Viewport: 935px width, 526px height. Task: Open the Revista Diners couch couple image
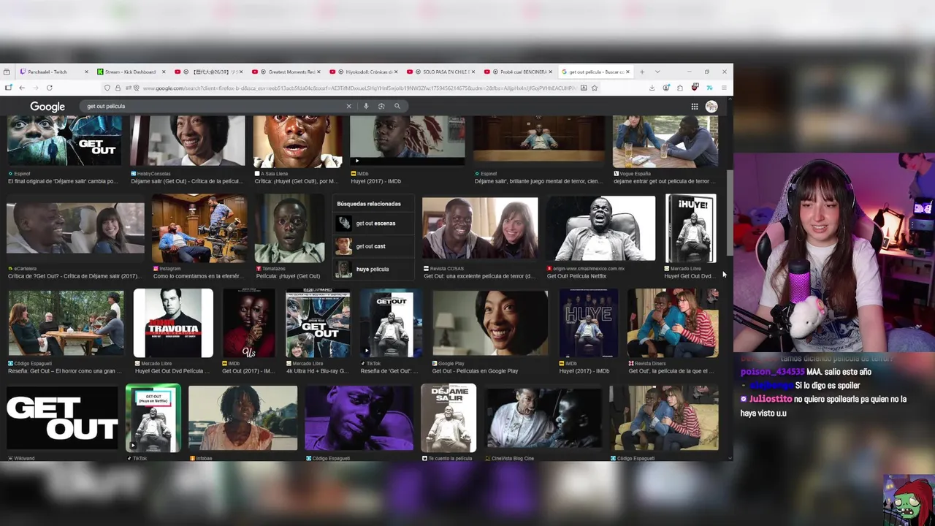pos(672,323)
